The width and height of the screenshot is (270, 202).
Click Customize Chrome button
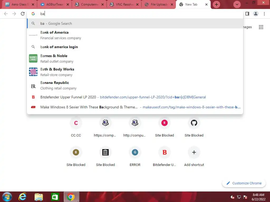pyautogui.click(x=244, y=183)
